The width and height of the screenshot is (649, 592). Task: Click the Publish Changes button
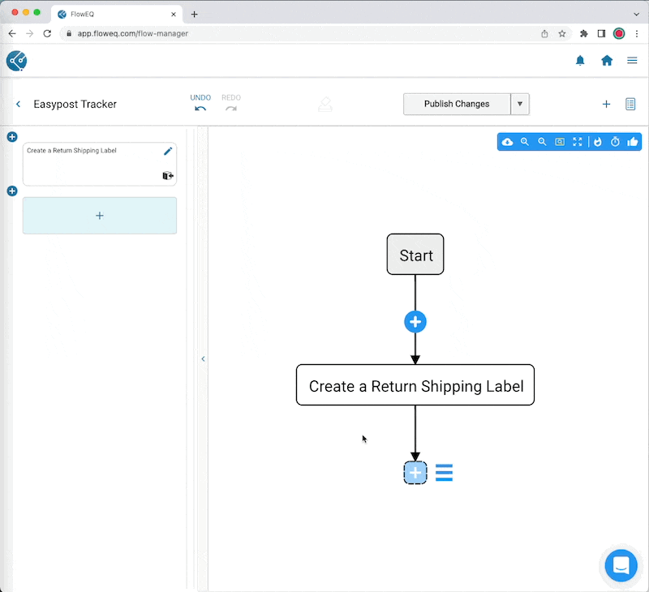(456, 104)
